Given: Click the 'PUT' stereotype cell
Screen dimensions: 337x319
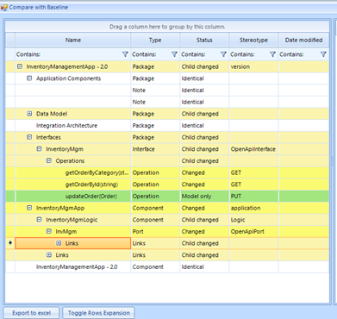Looking at the screenshot, I should point(253,197).
